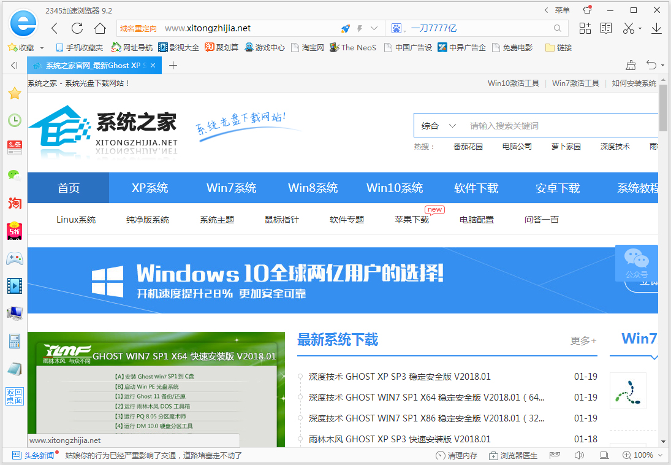Open the 如何安装系统 link
The height and width of the screenshot is (465, 671).
pyautogui.click(x=634, y=83)
